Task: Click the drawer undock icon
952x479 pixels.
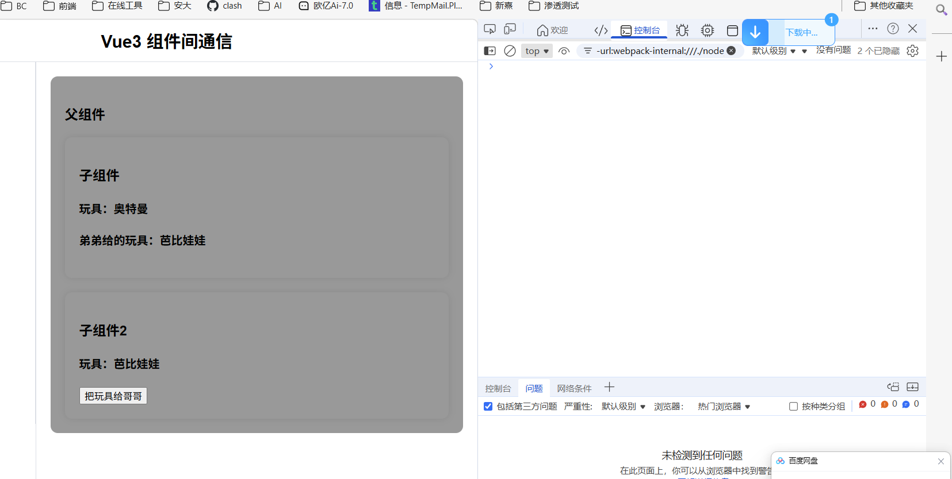Action: pyautogui.click(x=893, y=387)
